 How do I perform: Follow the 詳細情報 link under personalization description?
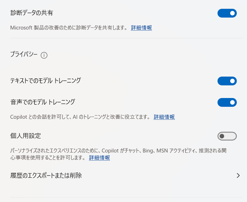click(x=99, y=158)
